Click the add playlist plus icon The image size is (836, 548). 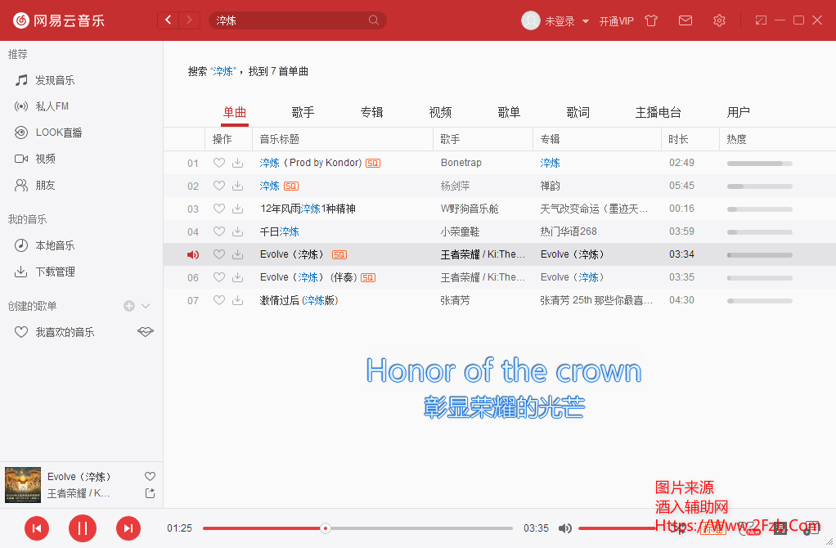coord(129,306)
